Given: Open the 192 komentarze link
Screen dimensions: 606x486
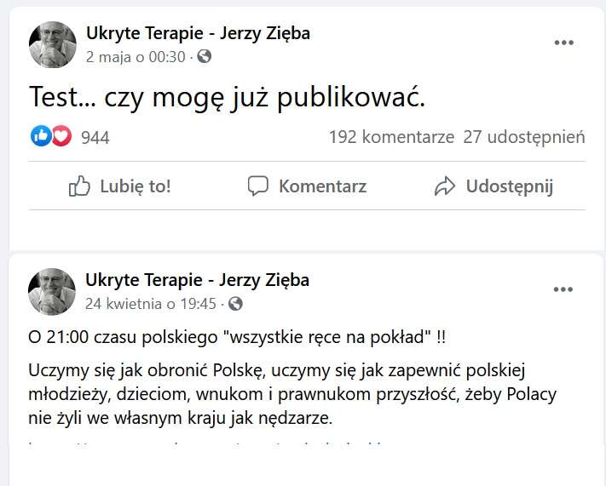Looking at the screenshot, I should 391,137.
